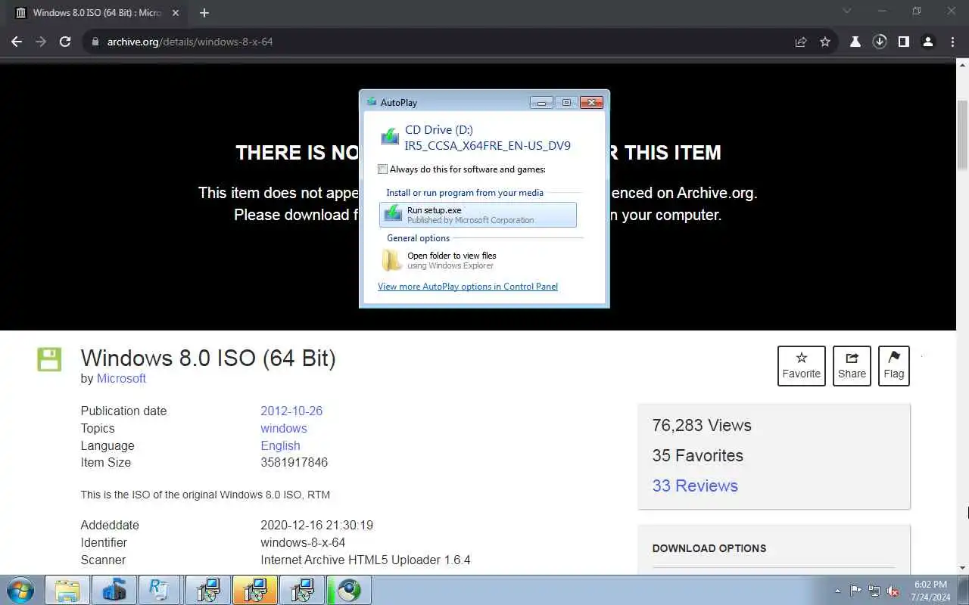Share this archive item
The height and width of the screenshot is (605, 969).
pyautogui.click(x=852, y=365)
